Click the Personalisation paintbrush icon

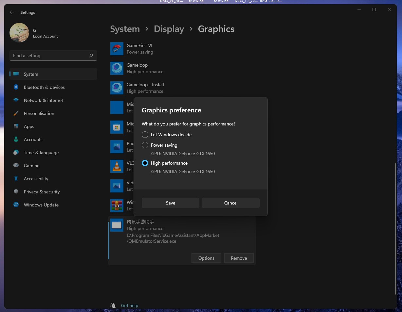click(x=16, y=113)
